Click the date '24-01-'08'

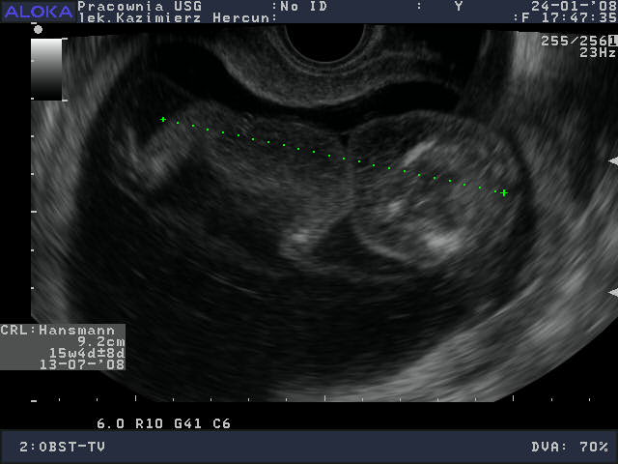pyautogui.click(x=574, y=7)
